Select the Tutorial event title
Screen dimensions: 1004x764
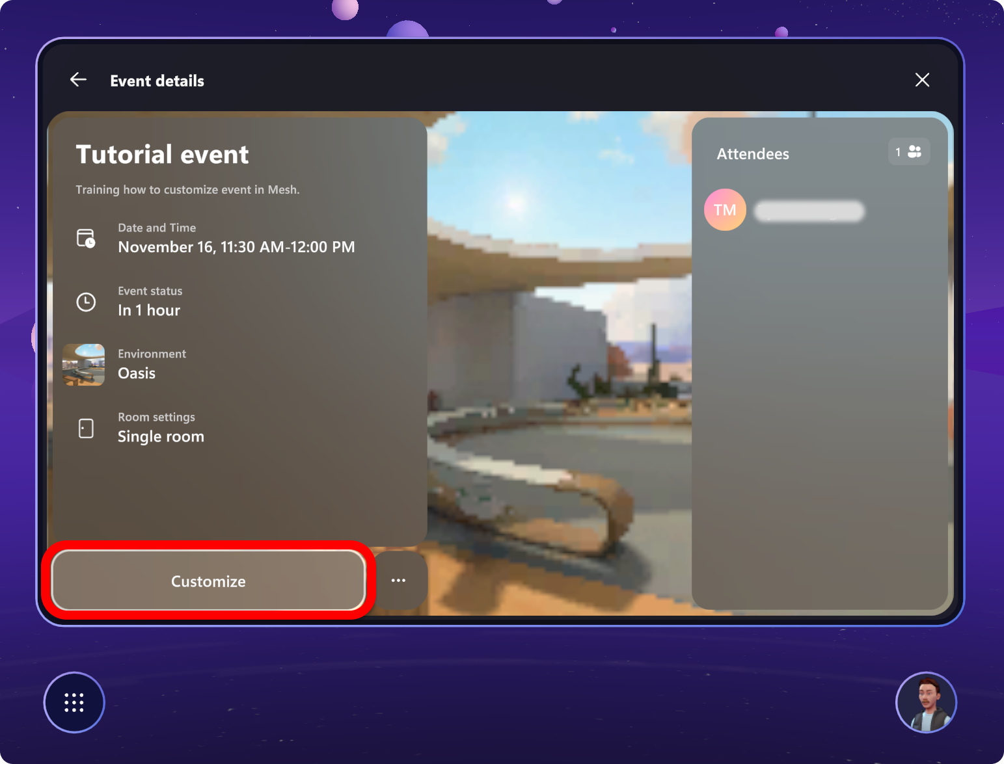[x=162, y=154]
